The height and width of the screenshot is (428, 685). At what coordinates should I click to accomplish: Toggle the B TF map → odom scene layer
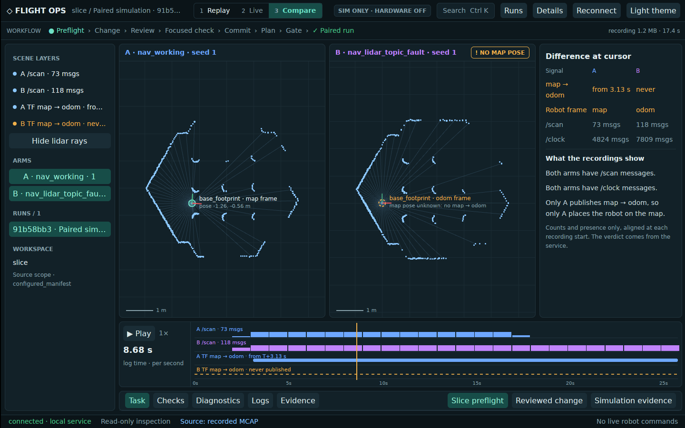point(59,124)
